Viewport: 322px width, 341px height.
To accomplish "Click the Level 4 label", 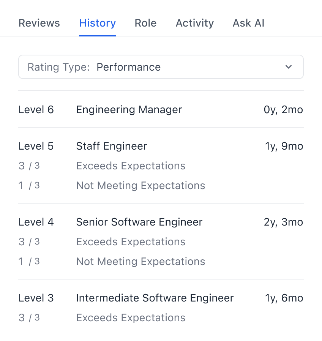I will (x=36, y=222).
